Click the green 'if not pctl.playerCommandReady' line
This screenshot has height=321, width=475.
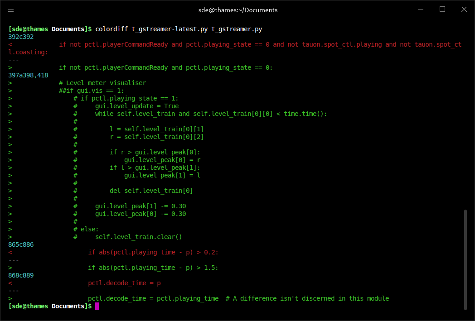166,67
